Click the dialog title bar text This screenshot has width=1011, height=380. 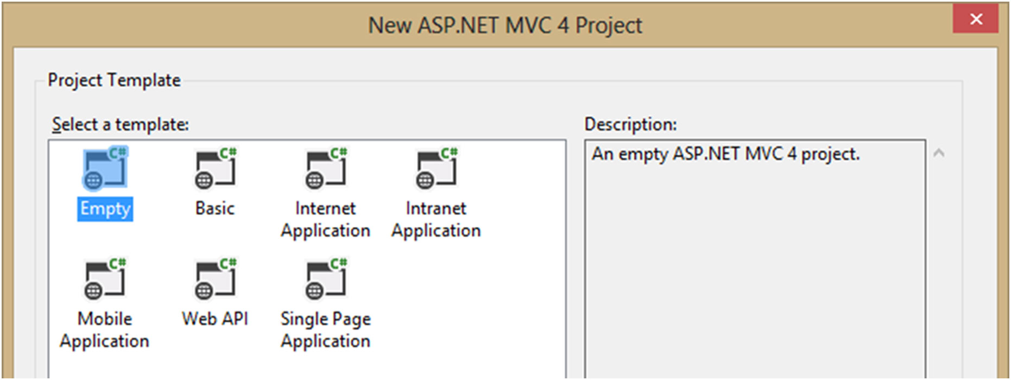pyautogui.click(x=505, y=26)
